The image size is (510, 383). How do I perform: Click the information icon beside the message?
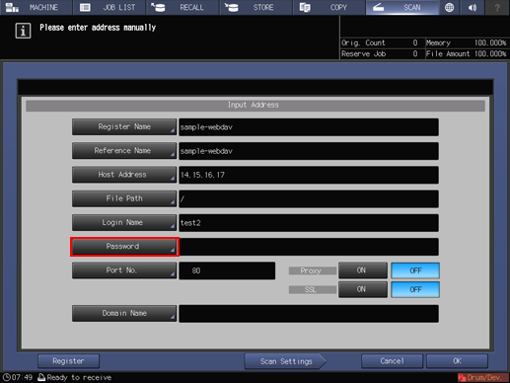tap(23, 31)
